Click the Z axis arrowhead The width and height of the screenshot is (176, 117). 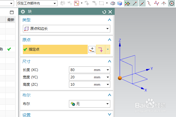pyautogui.click(x=120, y=44)
